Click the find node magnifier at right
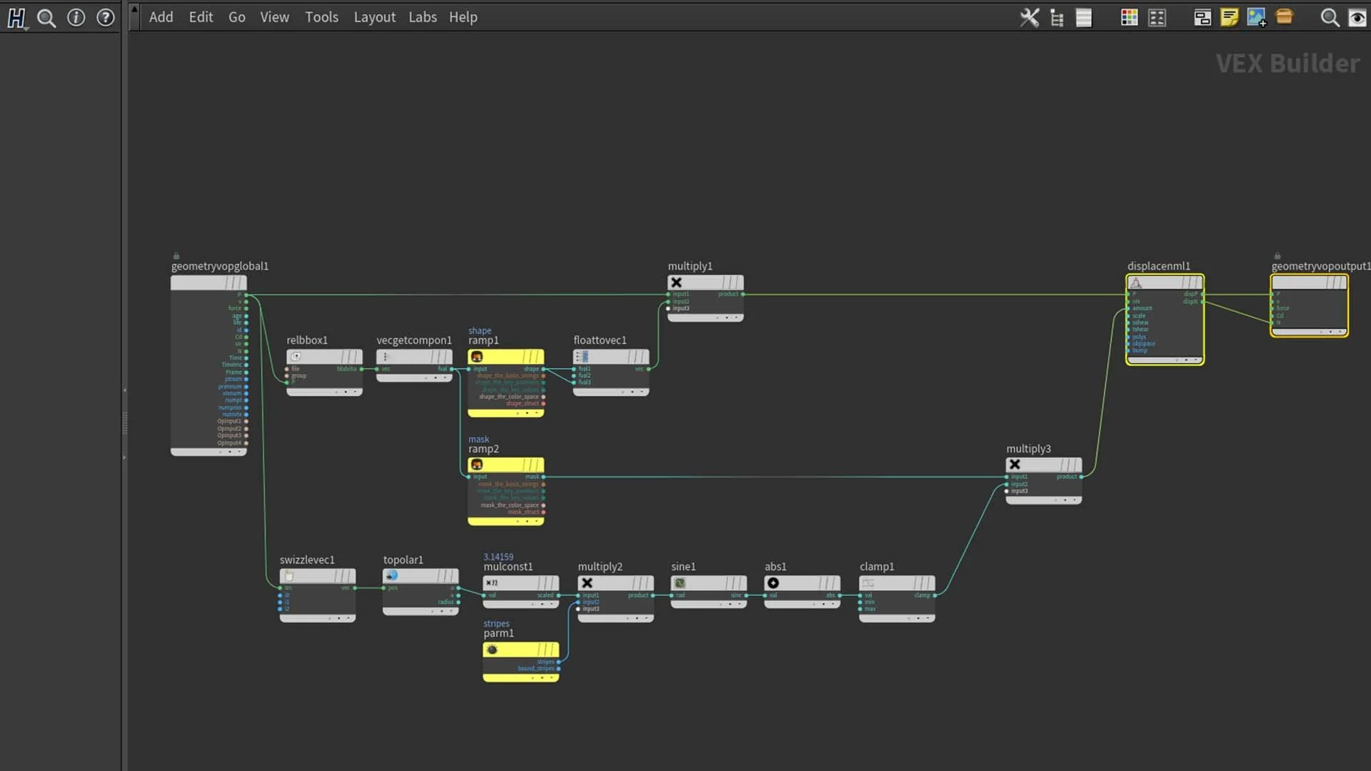1371x771 pixels. coord(1329,17)
